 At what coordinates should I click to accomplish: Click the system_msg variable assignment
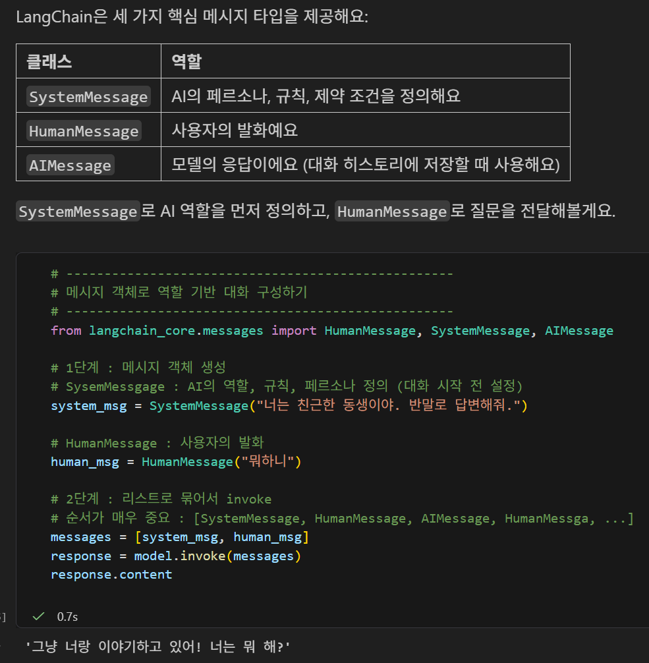point(289,405)
